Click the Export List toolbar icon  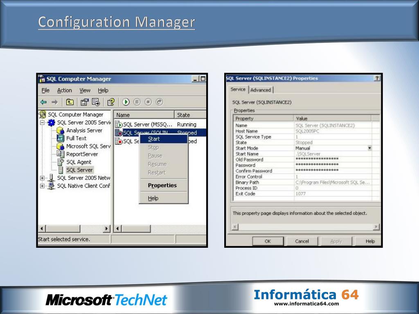click(96, 102)
